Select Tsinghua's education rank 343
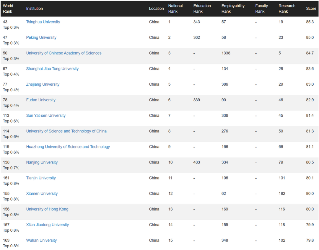 coord(196,22)
